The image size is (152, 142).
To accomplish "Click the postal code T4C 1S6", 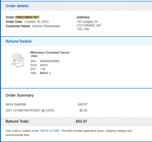I will 83,29.
